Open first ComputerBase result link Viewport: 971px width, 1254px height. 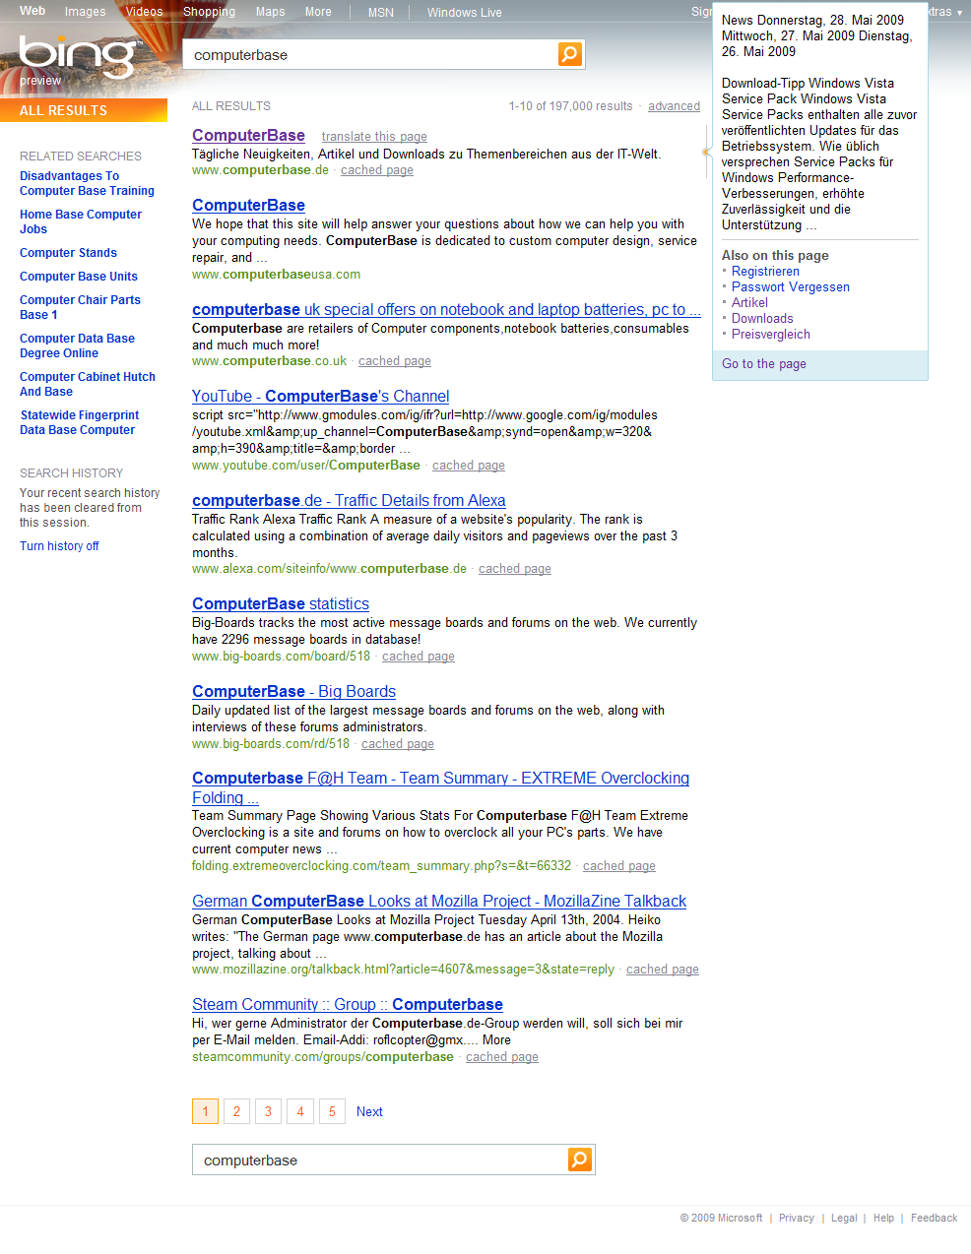click(248, 135)
